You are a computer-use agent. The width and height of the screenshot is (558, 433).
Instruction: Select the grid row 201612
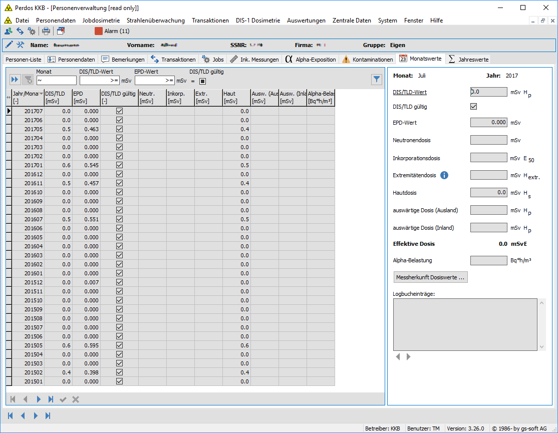(173, 174)
